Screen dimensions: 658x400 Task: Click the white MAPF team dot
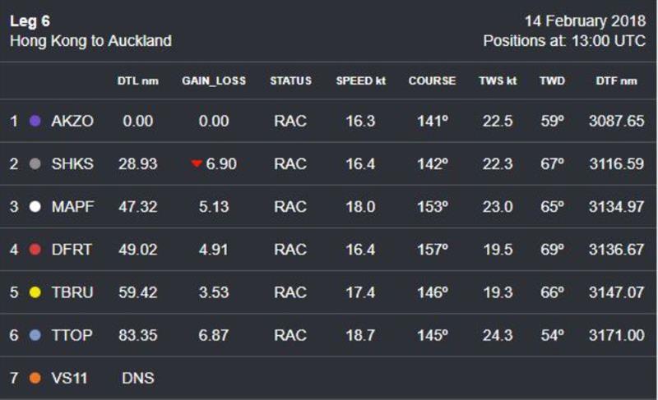[x=35, y=206]
